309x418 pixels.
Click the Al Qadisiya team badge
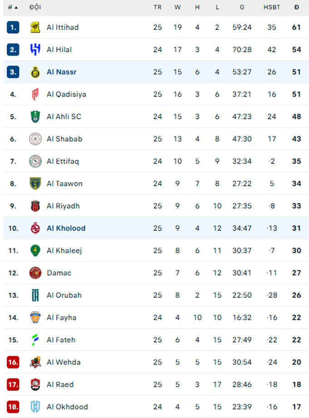pyautogui.click(x=35, y=94)
